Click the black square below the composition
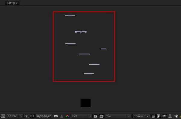Screen dimensions: 181x119 86,103
